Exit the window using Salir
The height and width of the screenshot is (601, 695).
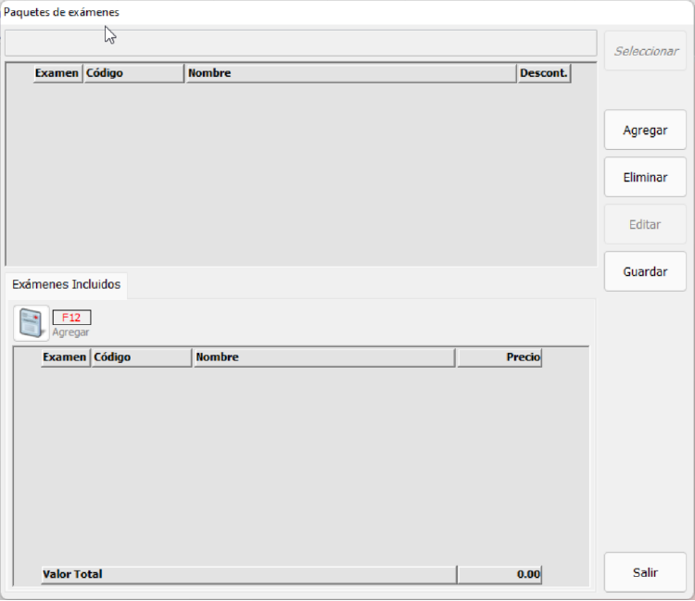coord(645,572)
